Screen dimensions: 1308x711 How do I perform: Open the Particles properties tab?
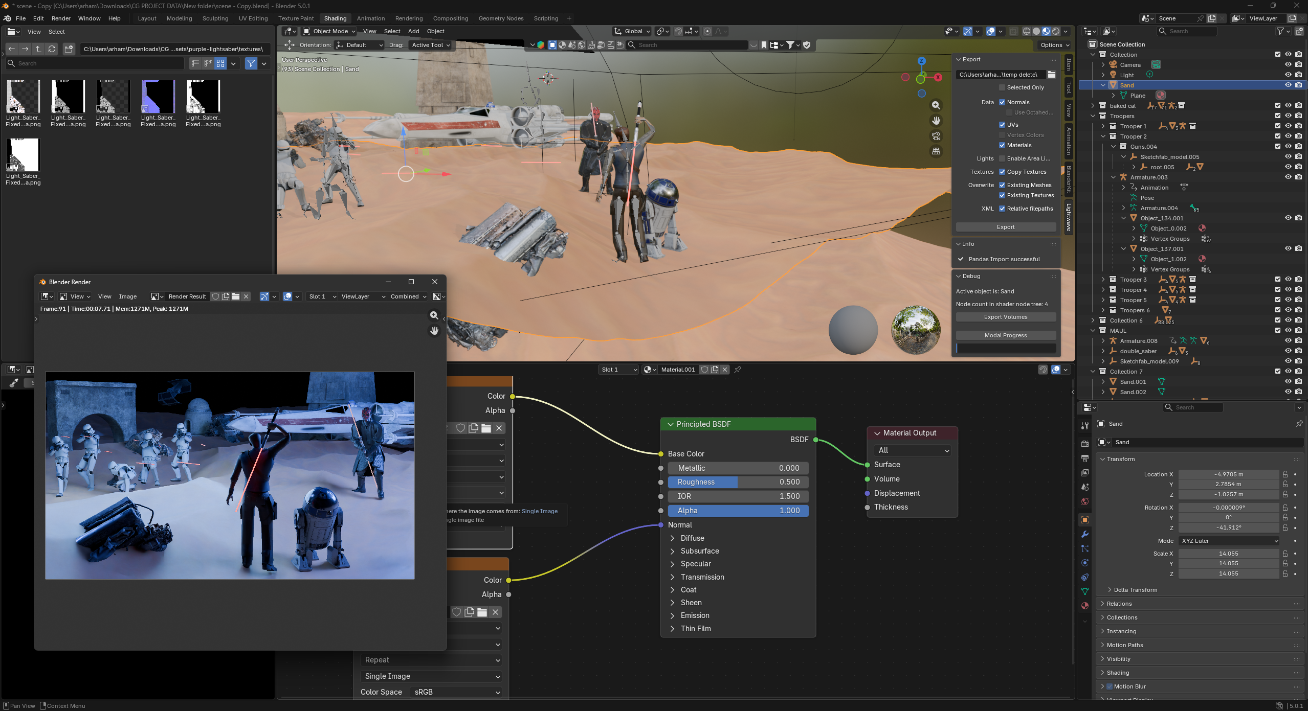click(x=1085, y=548)
